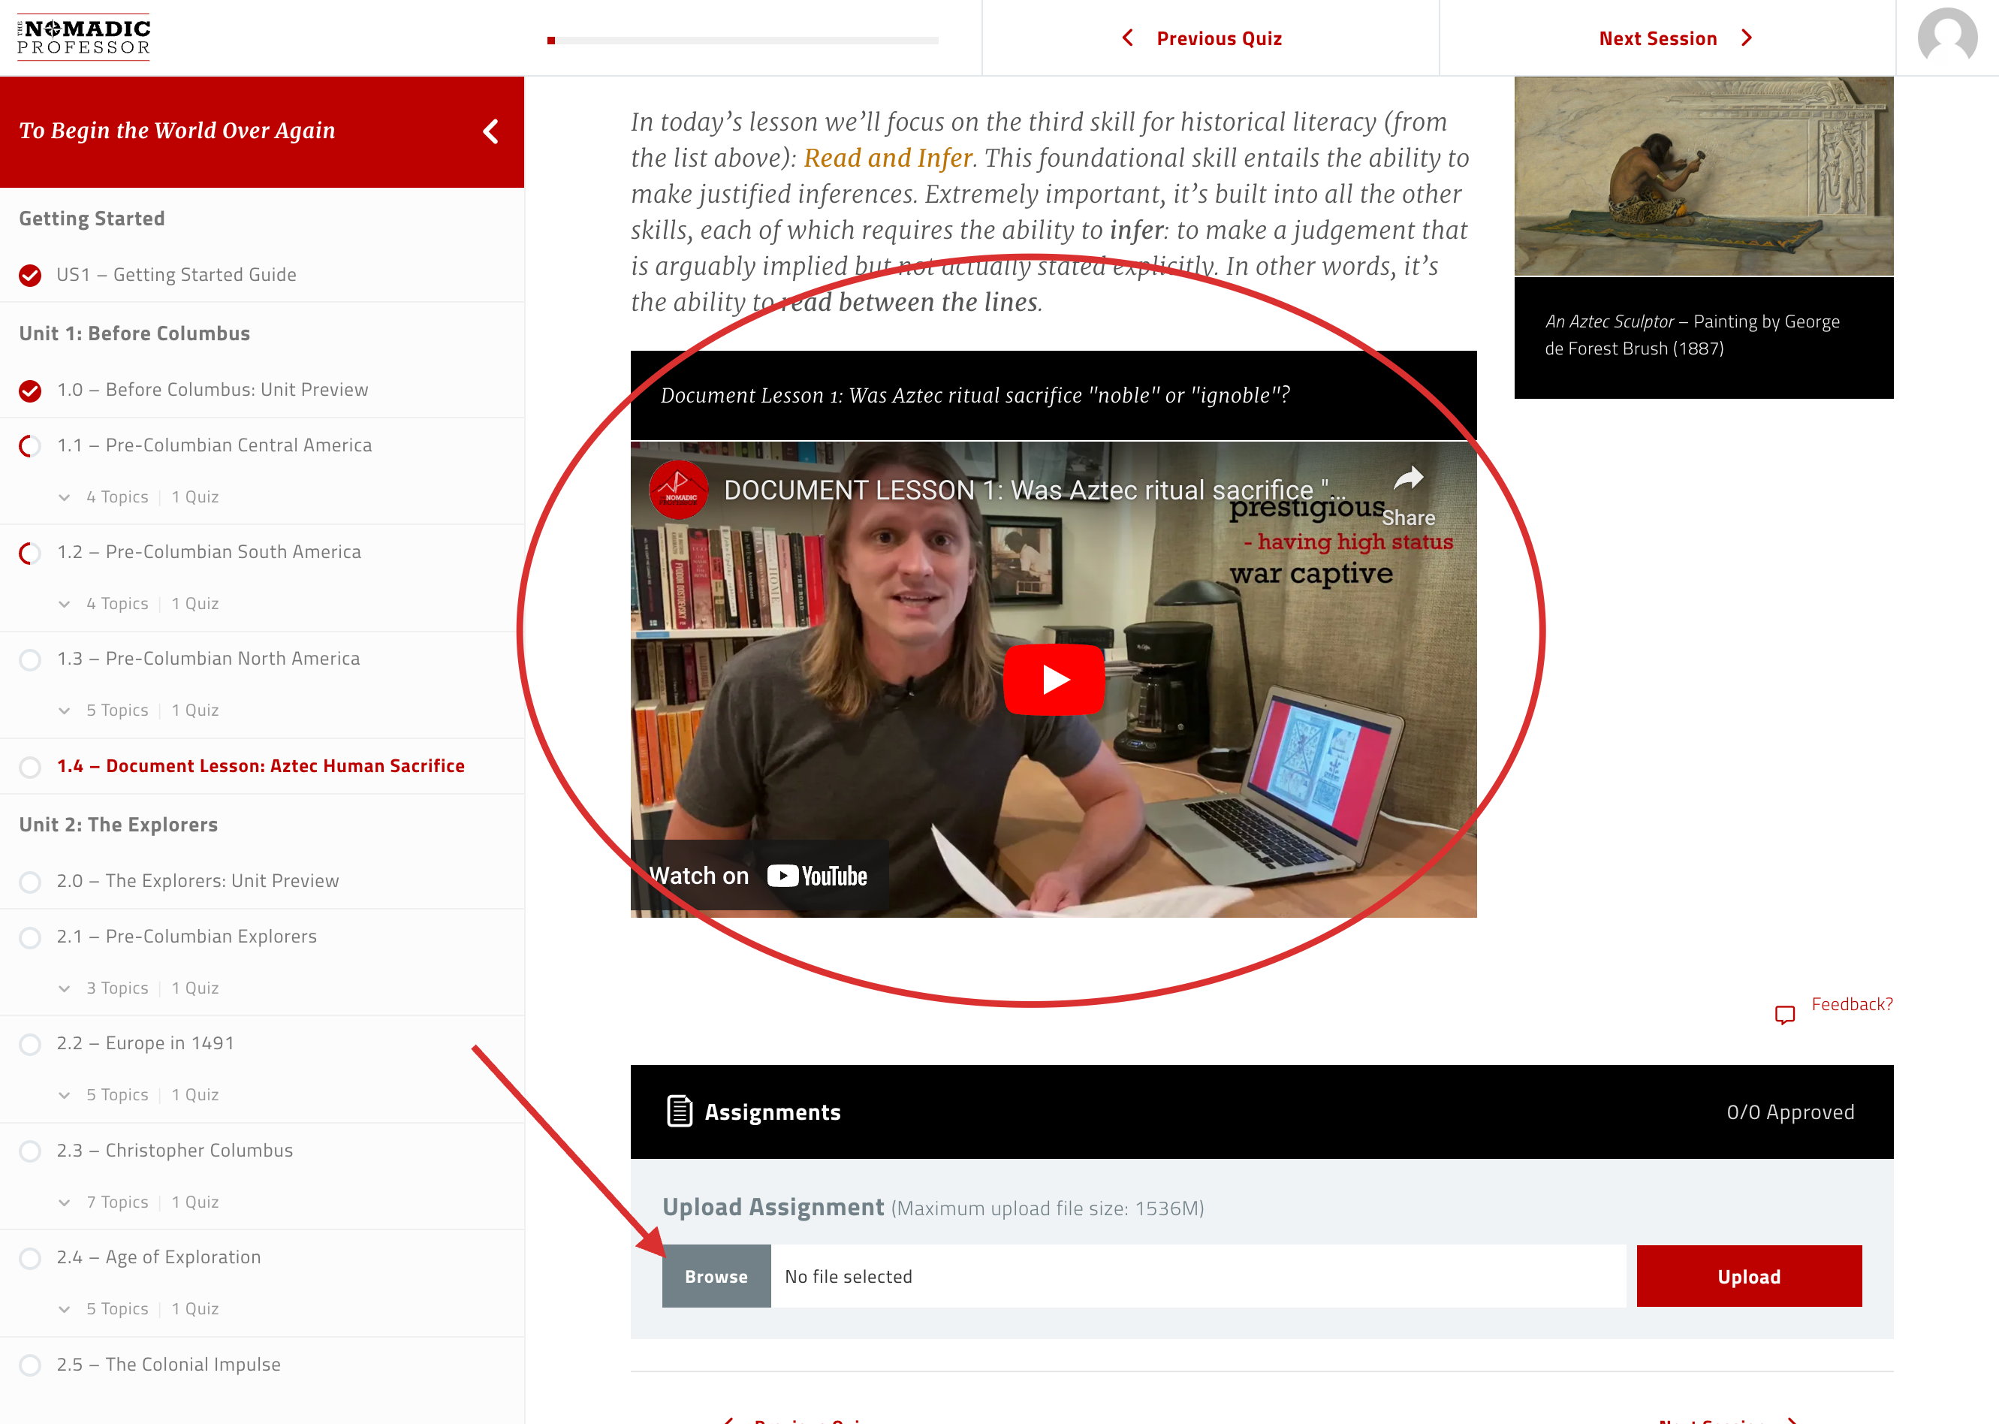Play the Document Lesson 1 YouTube video
The height and width of the screenshot is (1424, 1999).
1053,680
